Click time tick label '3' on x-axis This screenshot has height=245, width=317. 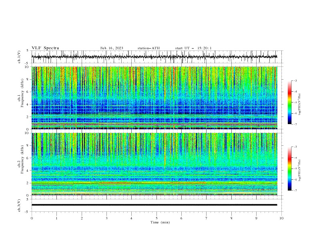click(x=106, y=218)
